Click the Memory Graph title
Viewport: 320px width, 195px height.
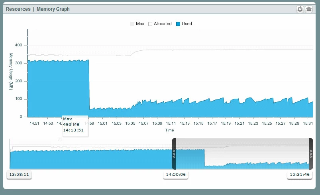[x=53, y=9]
